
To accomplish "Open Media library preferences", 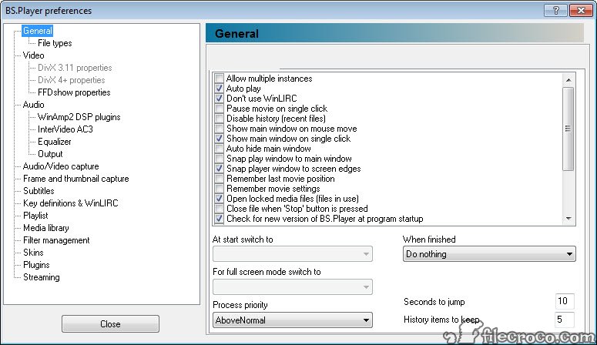I will (46, 228).
